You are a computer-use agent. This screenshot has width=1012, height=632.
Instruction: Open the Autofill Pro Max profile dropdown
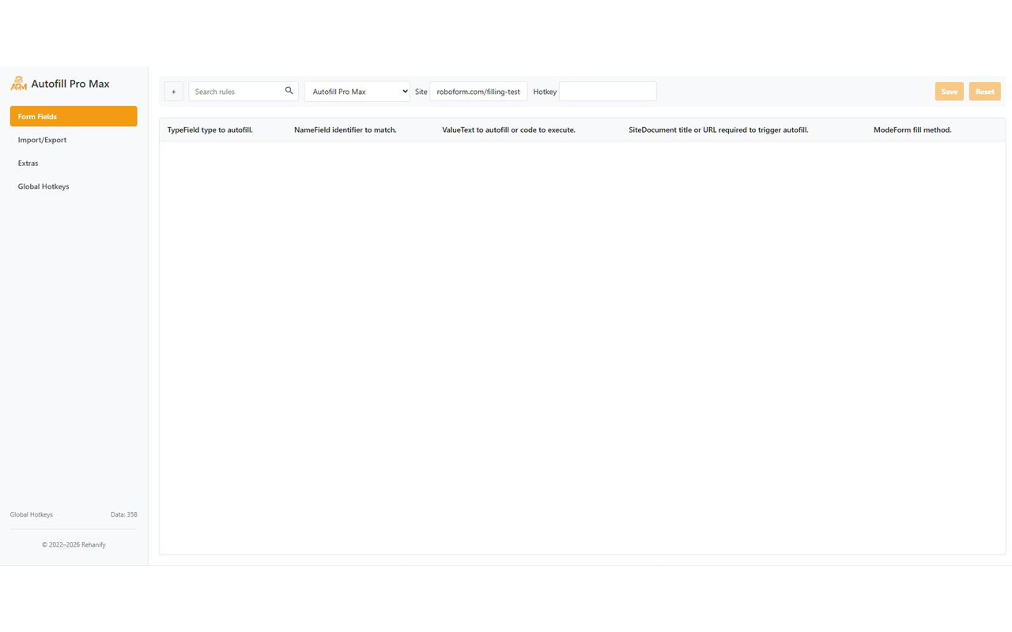pyautogui.click(x=357, y=92)
